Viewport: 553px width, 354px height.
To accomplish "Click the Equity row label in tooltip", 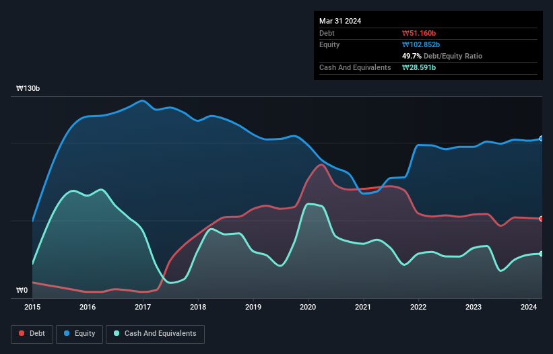I will click(329, 44).
